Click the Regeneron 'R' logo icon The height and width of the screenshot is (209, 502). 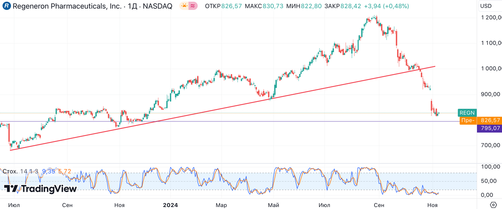click(x=6, y=6)
